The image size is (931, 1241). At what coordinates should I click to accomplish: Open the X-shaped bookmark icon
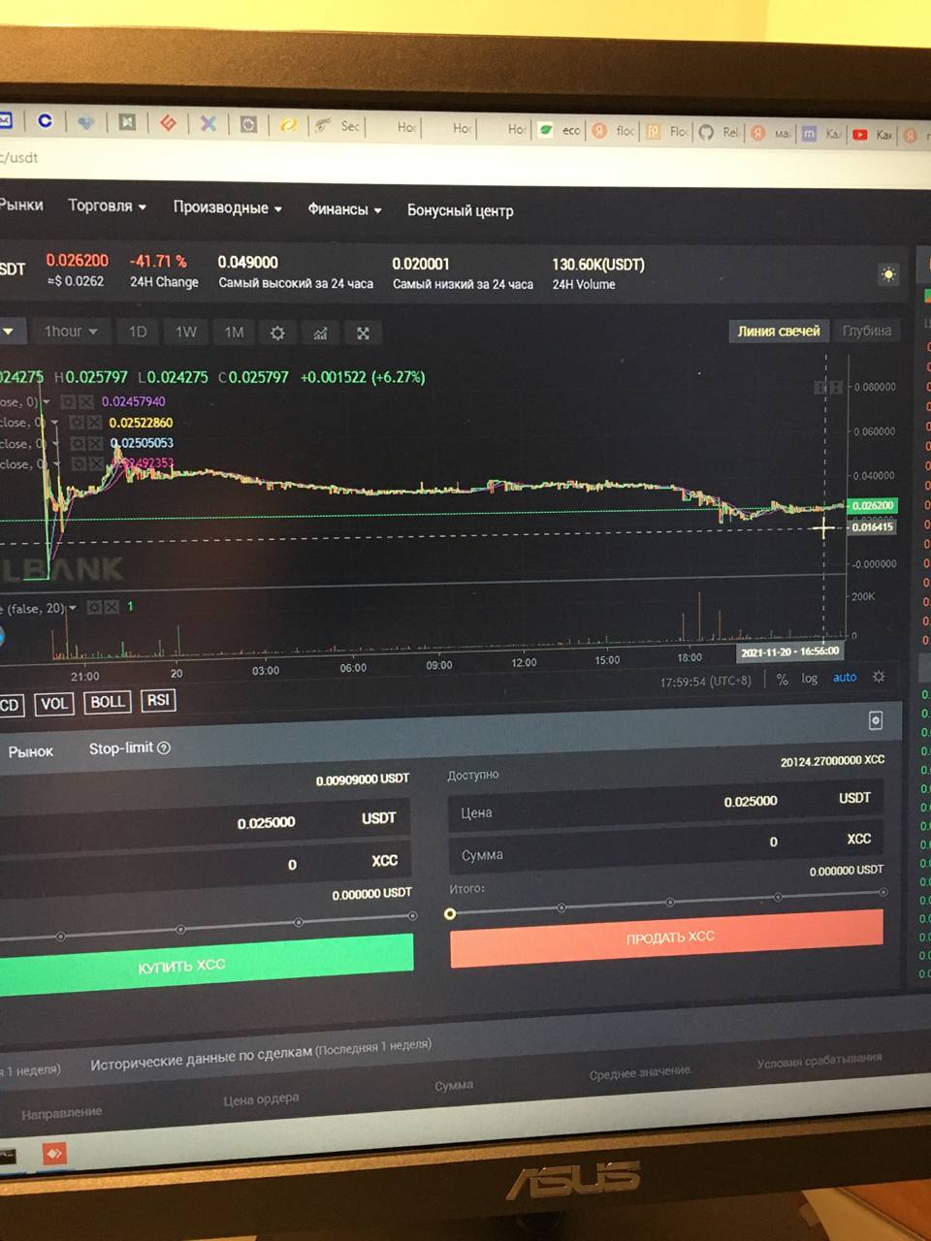(208, 123)
